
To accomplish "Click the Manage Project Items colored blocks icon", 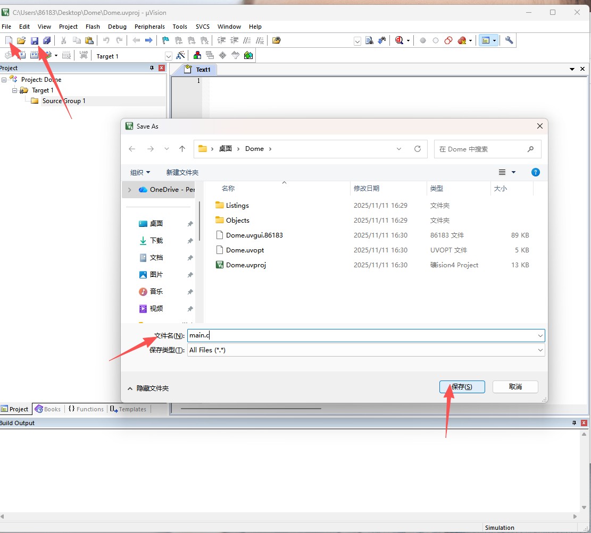I will pos(197,55).
